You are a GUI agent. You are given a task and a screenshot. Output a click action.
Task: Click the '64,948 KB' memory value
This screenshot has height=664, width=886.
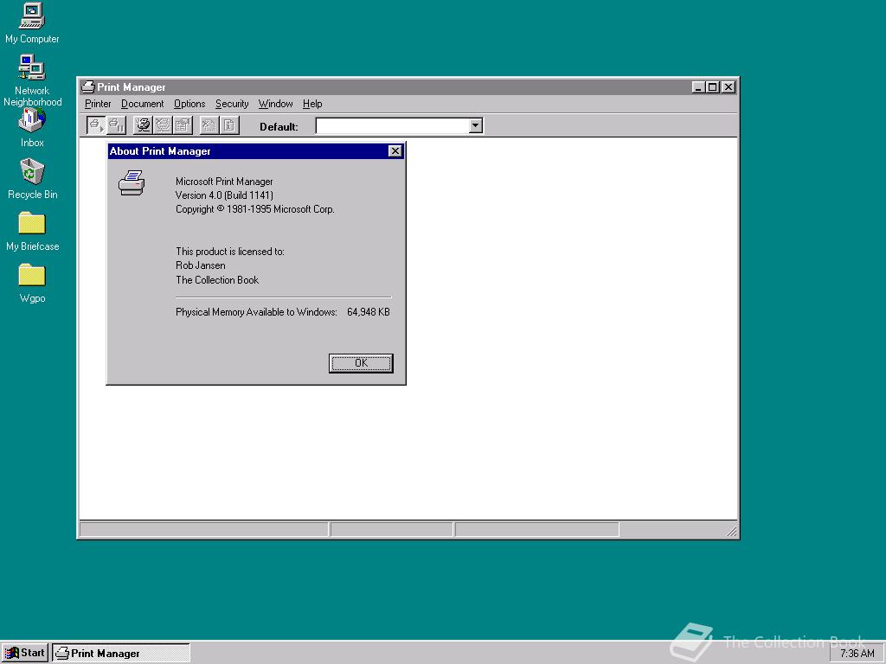tap(369, 311)
